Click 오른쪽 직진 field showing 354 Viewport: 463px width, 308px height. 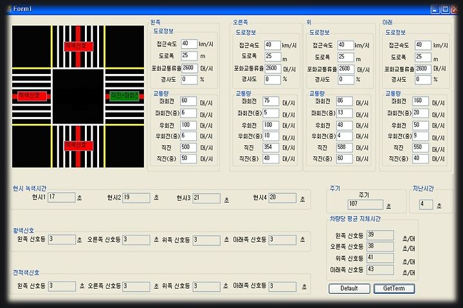[271, 147]
